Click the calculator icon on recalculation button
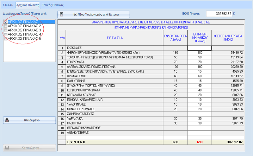253x156 pixels. pos(61,14)
